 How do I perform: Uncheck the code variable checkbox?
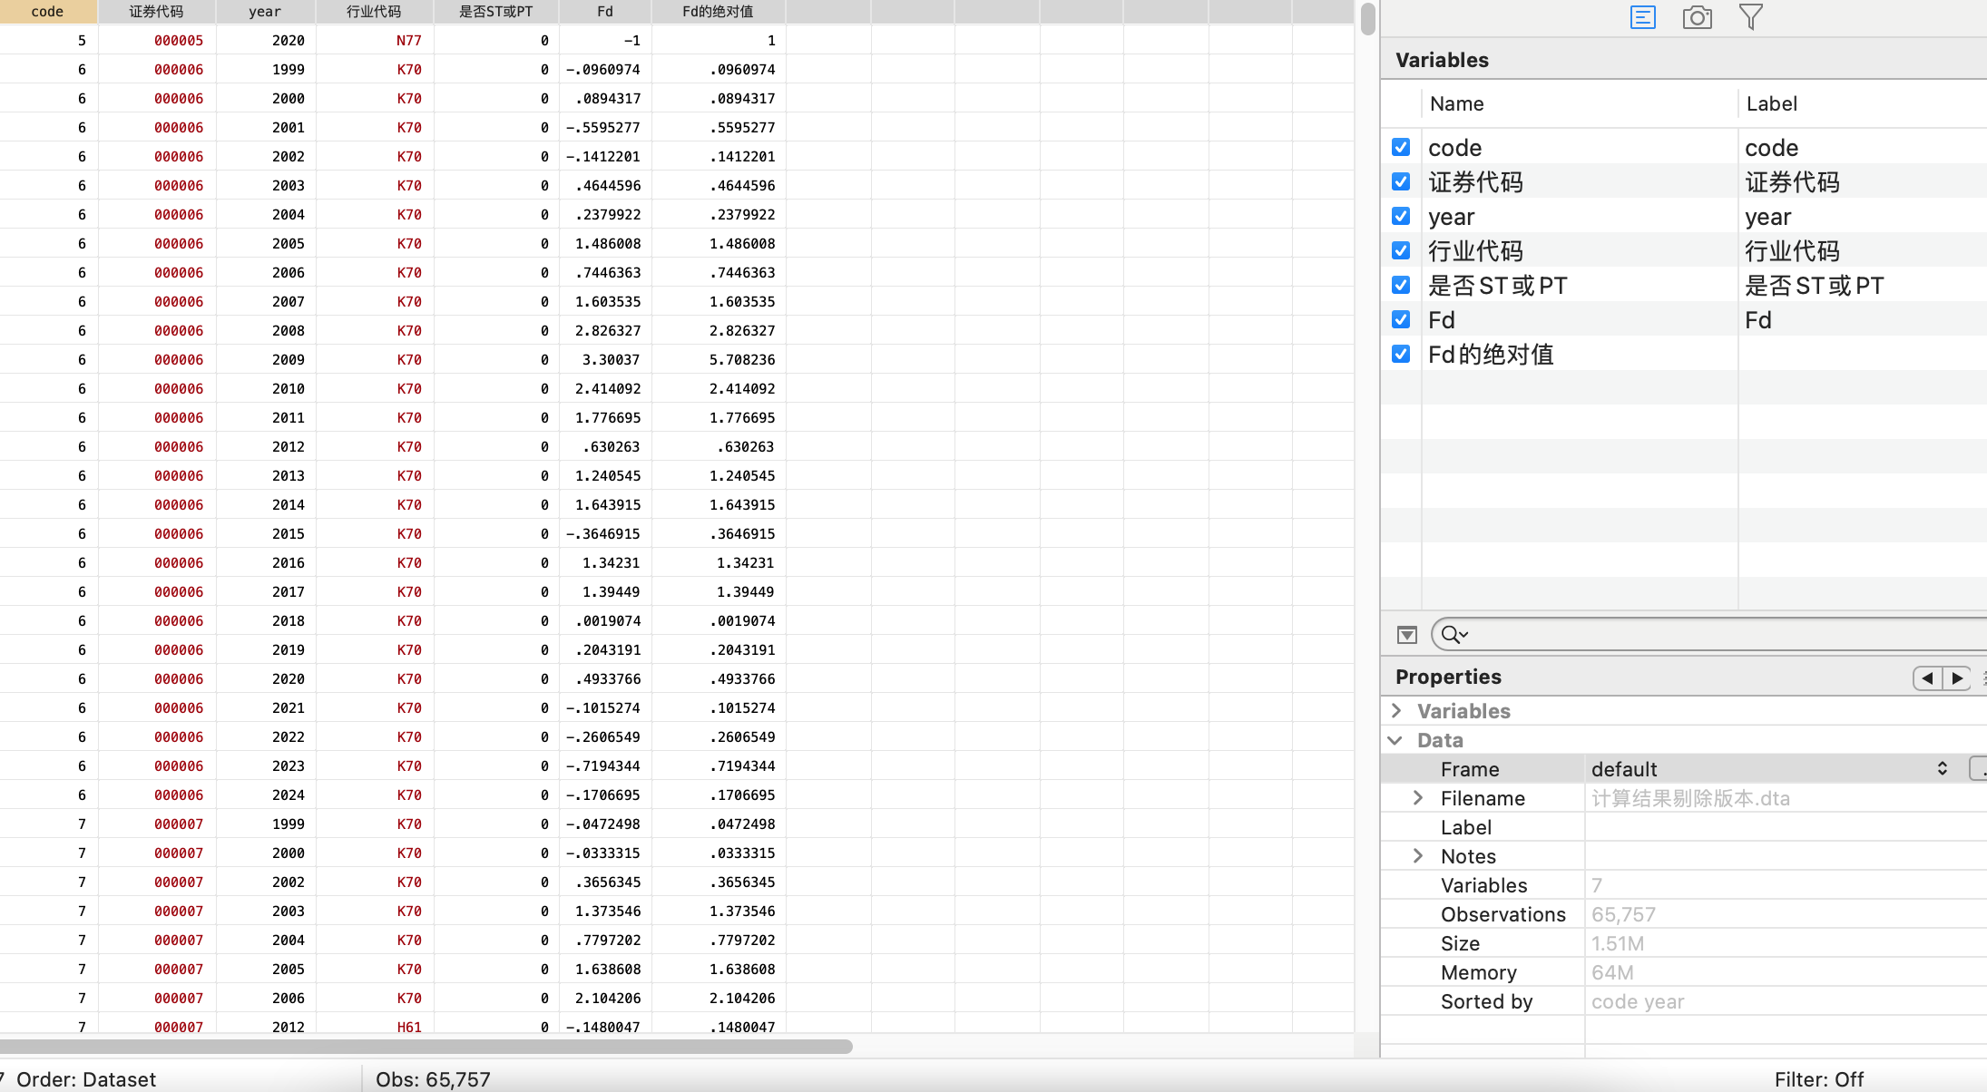[1401, 147]
